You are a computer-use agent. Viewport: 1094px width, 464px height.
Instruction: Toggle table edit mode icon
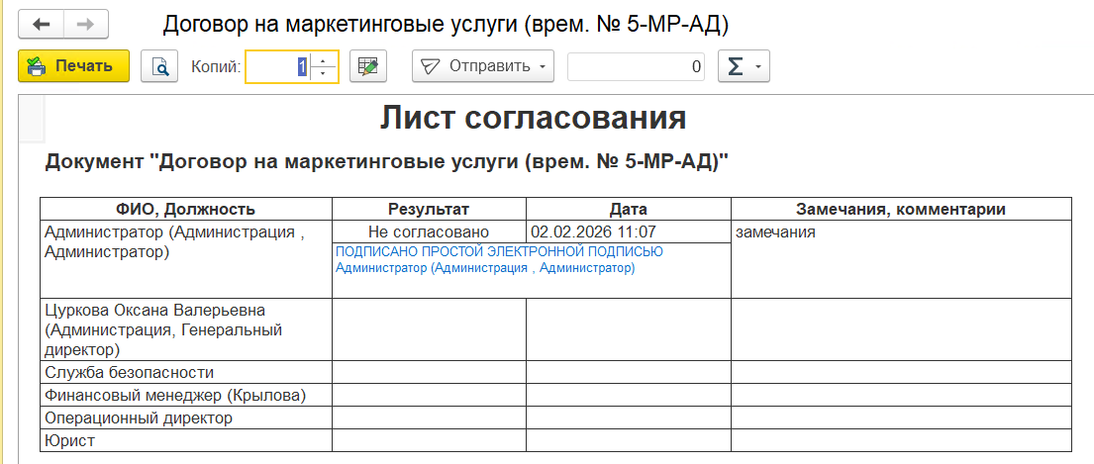click(368, 66)
